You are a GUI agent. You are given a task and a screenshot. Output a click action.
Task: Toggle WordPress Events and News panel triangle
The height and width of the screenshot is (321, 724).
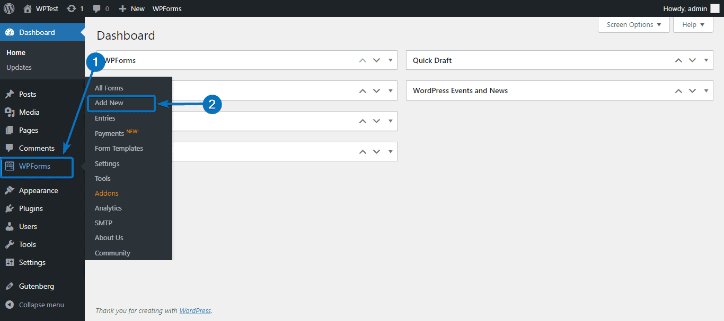pyautogui.click(x=706, y=90)
